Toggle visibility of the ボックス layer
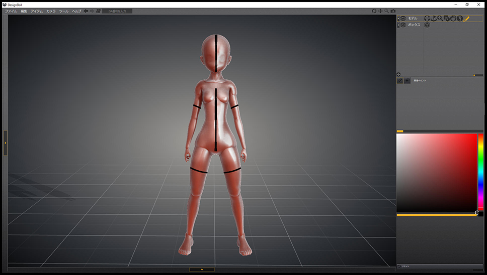Viewport: 487px width, 275px height. 403,25
